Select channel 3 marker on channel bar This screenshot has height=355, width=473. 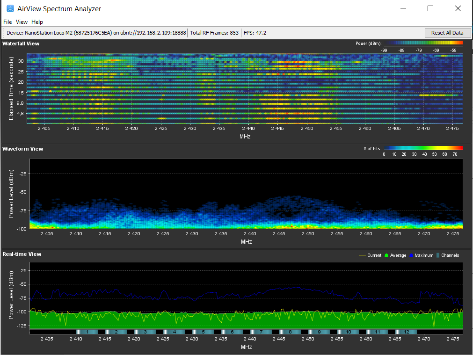pos(145,332)
